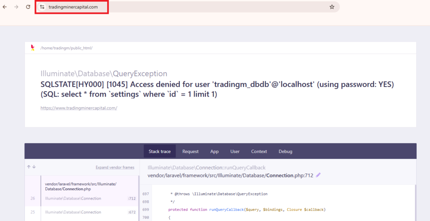430x221 pixels.
Task: Select the Stack trace tab
Action: [160, 151]
